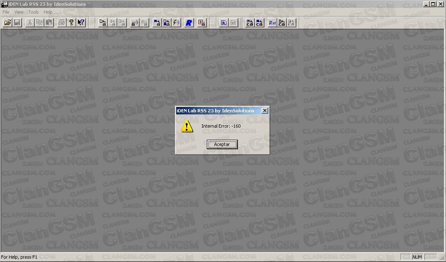
Task: Click the blue flag CA icon
Action: coord(259,23)
